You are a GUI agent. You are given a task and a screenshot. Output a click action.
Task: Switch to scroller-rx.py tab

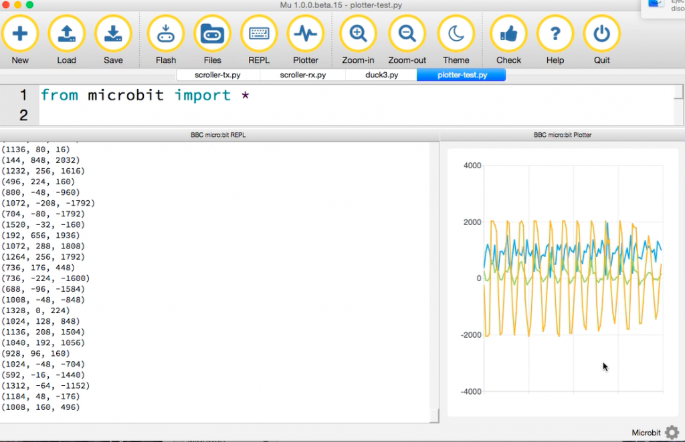(x=302, y=75)
